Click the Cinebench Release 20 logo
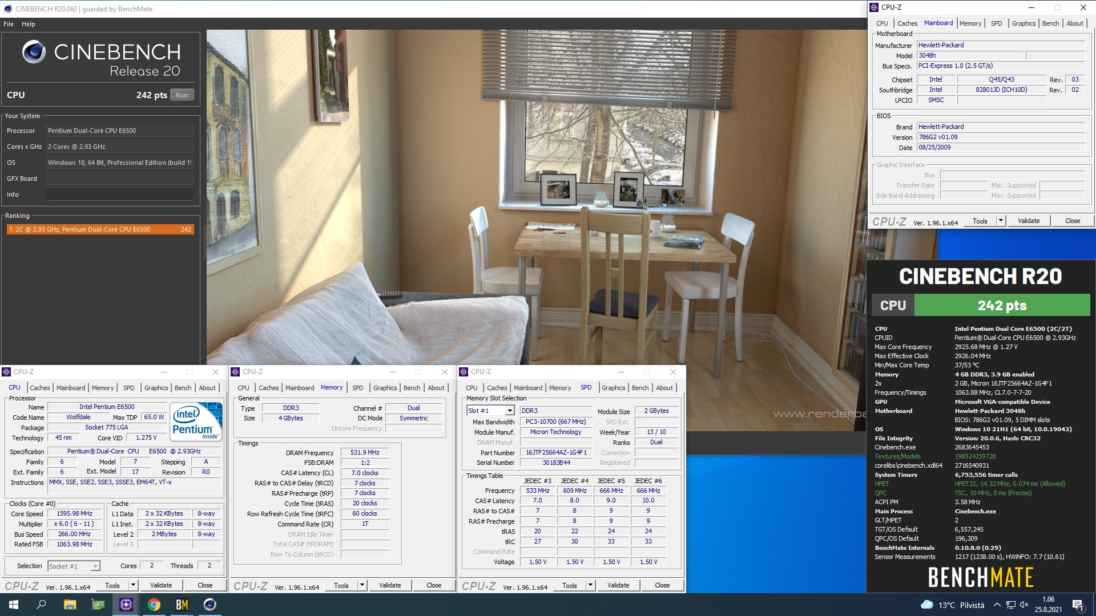Viewport: 1096px width, 616px height. tap(102, 59)
